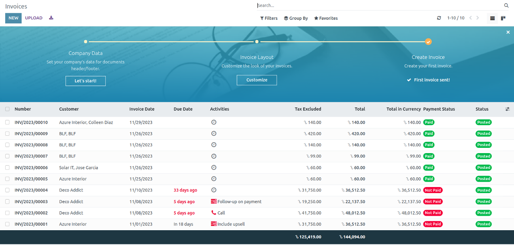514x246 pixels.
Task: Click the Customize invoice layout button
Action: coord(257,80)
